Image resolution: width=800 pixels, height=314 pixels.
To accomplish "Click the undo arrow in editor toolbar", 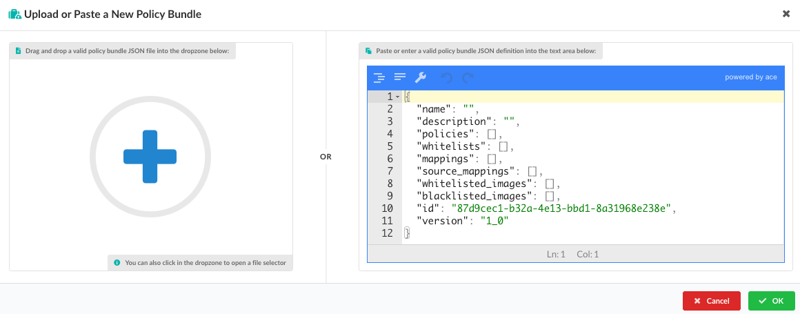I will pos(447,78).
